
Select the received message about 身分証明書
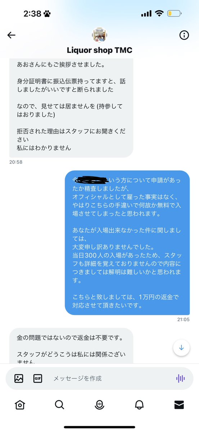(71, 107)
